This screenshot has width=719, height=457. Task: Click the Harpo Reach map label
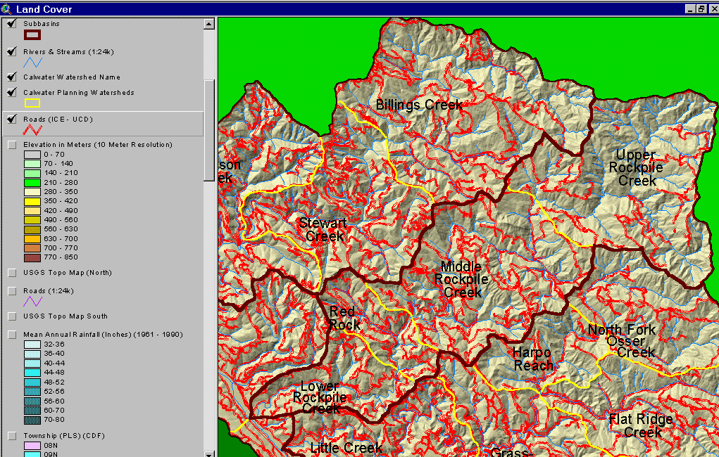point(533,359)
